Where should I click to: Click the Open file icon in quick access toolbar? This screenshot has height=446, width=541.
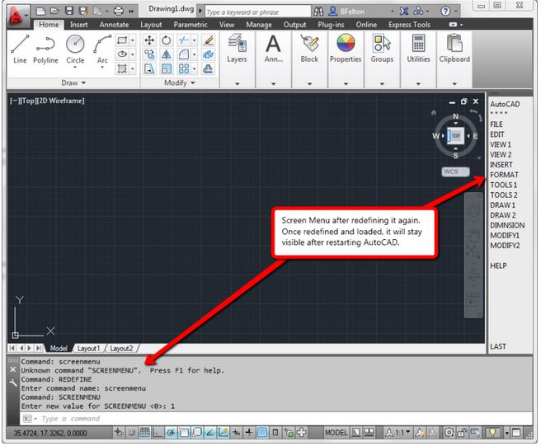click(54, 11)
